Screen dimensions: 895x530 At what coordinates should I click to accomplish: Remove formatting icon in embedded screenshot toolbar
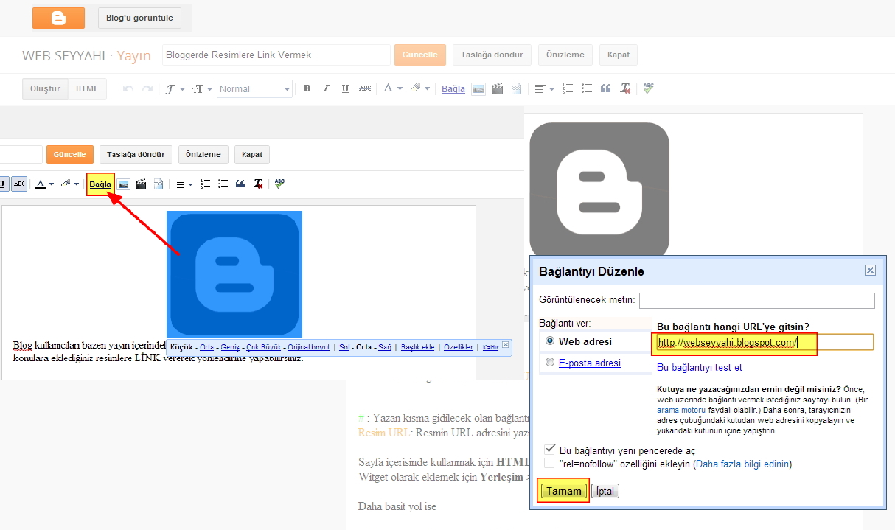tap(258, 184)
